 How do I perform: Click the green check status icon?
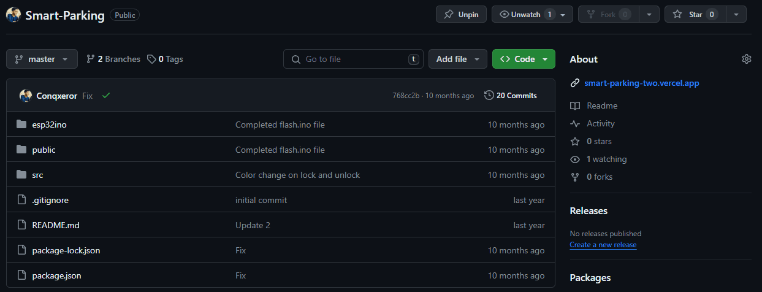pos(106,96)
